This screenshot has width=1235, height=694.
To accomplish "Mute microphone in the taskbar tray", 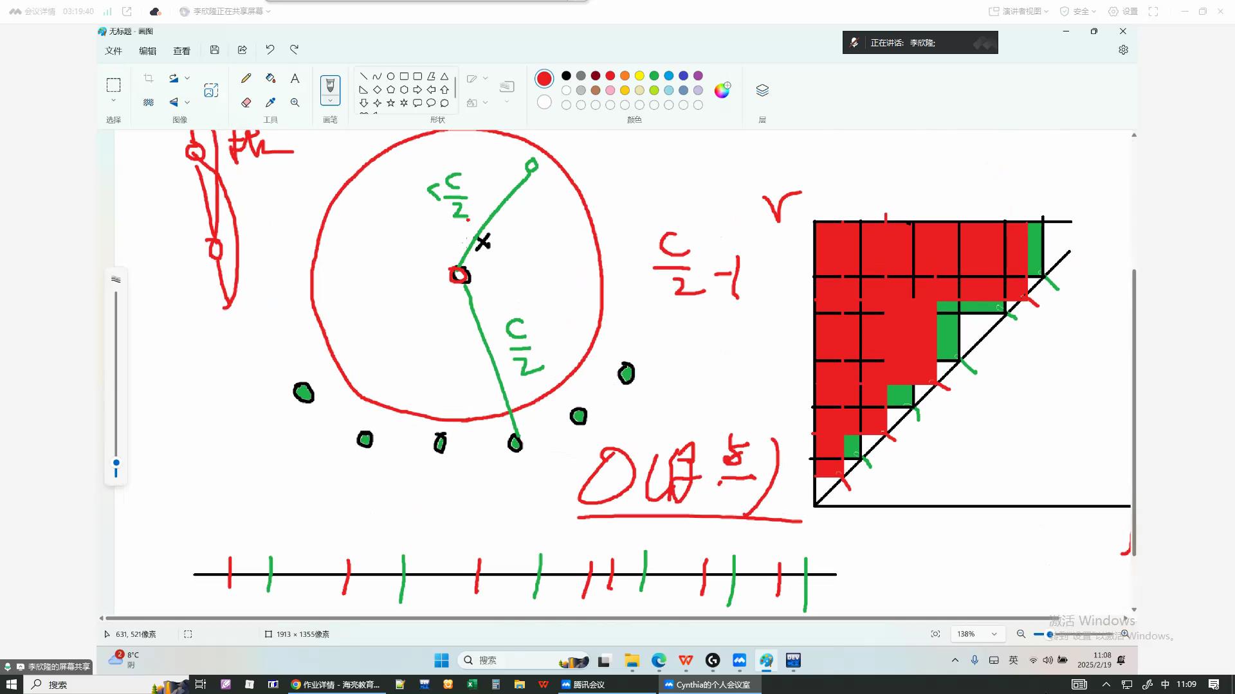I will (x=974, y=660).
